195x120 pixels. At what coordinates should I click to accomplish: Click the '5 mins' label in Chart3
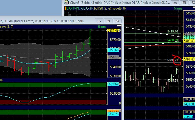pyautogui.click(x=178, y=8)
